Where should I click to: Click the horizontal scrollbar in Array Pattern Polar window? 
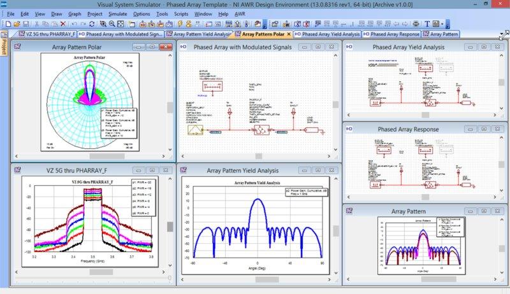(x=89, y=156)
